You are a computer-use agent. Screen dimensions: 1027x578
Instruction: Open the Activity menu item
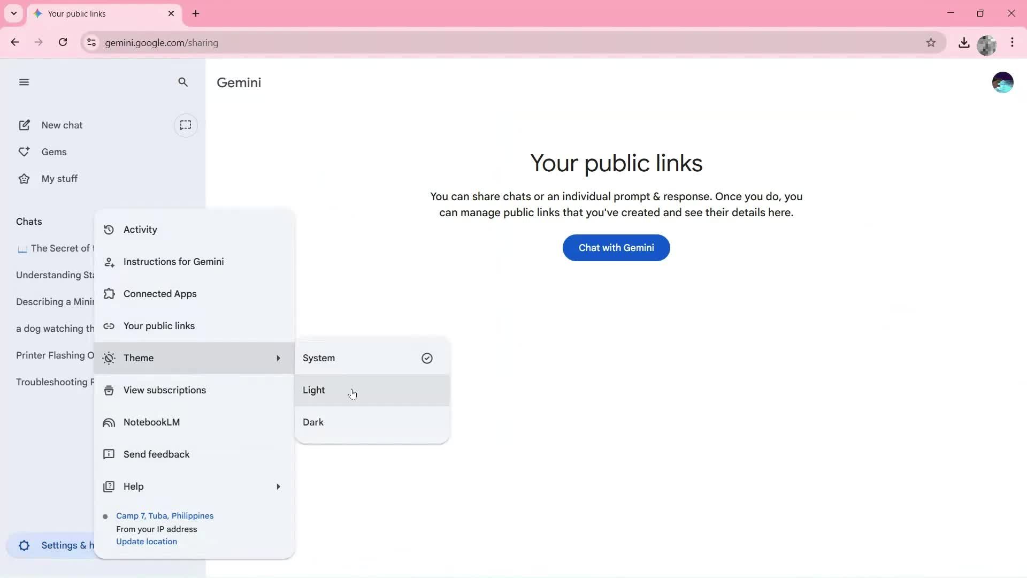140,230
